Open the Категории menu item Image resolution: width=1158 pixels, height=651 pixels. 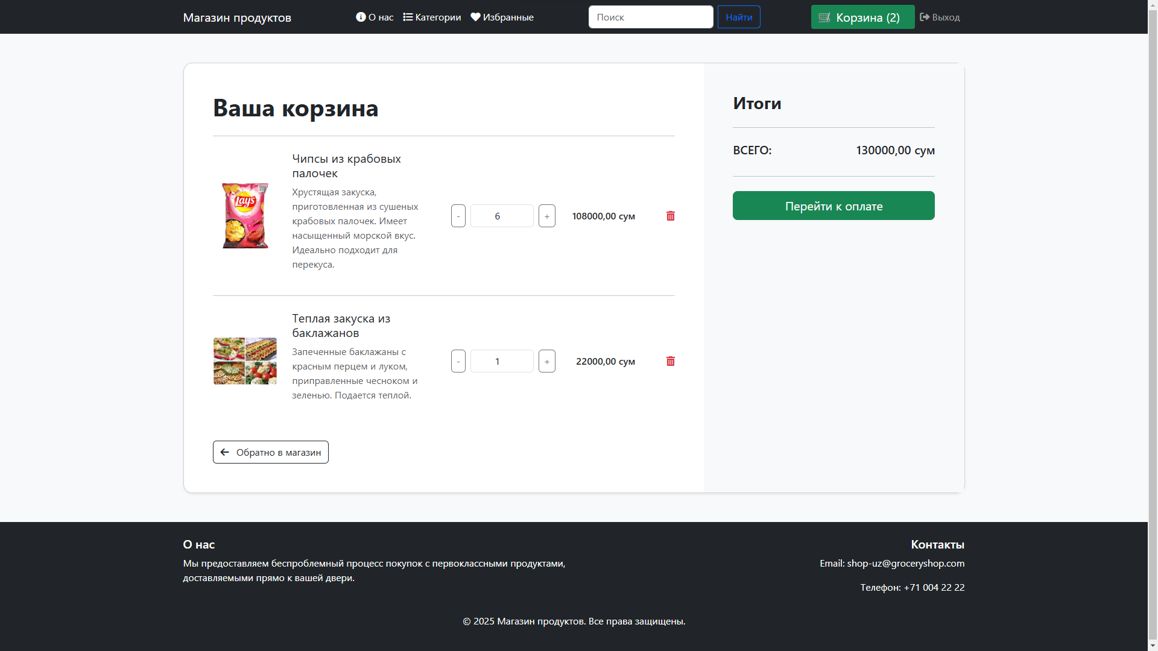[432, 17]
